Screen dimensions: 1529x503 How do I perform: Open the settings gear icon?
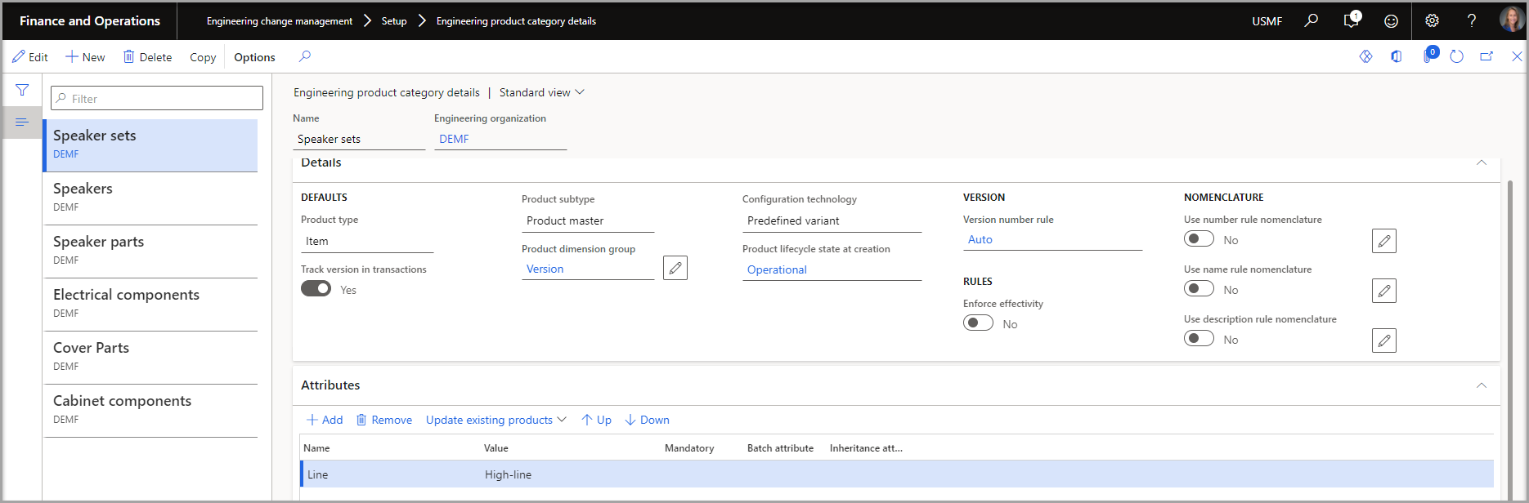coord(1432,21)
